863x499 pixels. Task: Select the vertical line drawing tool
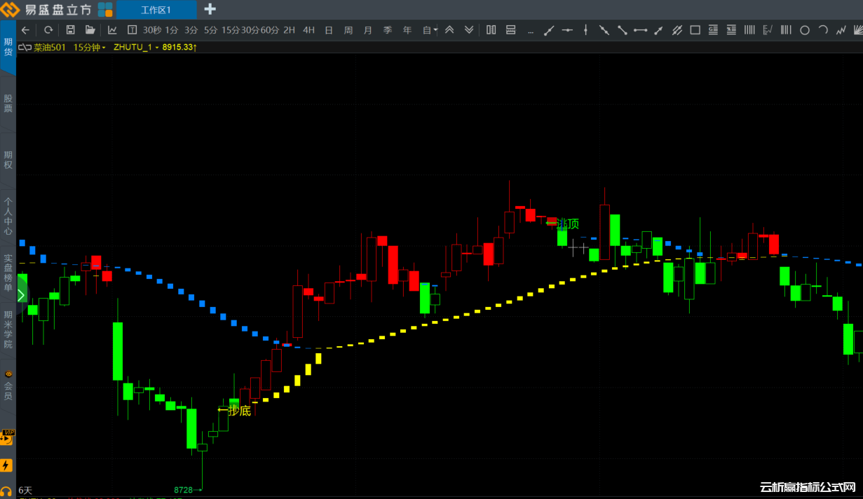click(585, 30)
